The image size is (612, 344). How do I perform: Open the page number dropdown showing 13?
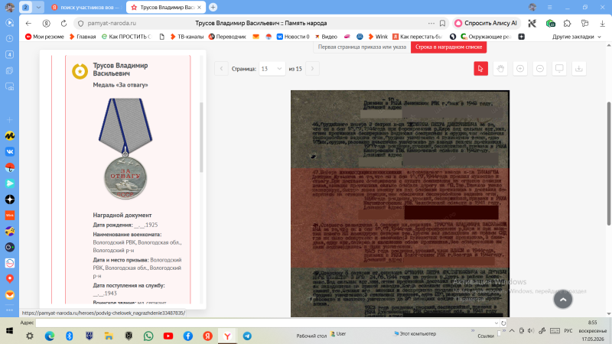tap(272, 69)
